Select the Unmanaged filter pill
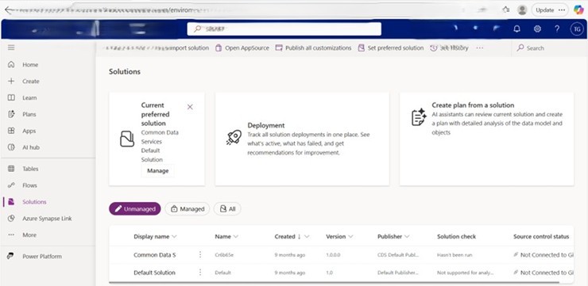 (135, 209)
